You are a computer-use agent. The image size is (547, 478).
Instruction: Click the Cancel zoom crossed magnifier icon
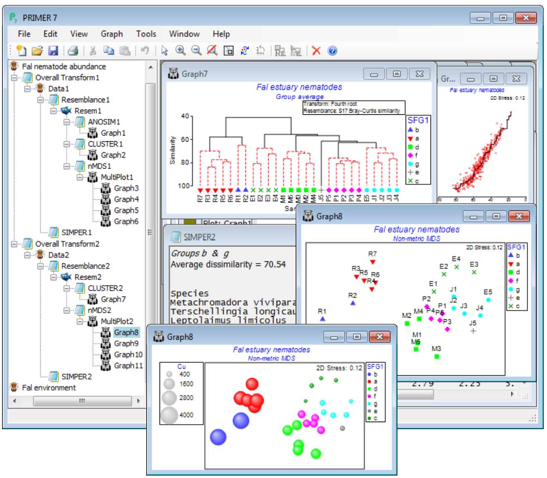pyautogui.click(x=212, y=51)
